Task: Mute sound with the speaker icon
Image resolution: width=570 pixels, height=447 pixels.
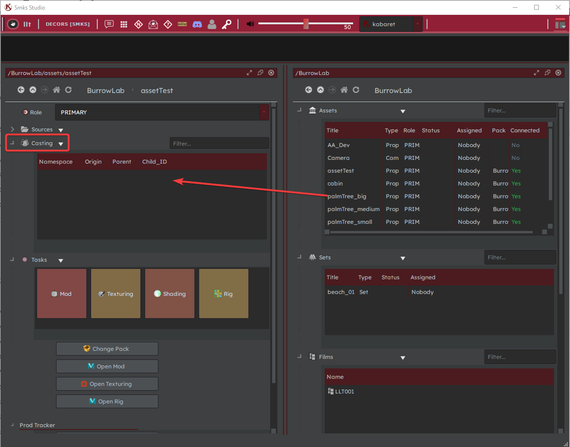Action: (250, 24)
